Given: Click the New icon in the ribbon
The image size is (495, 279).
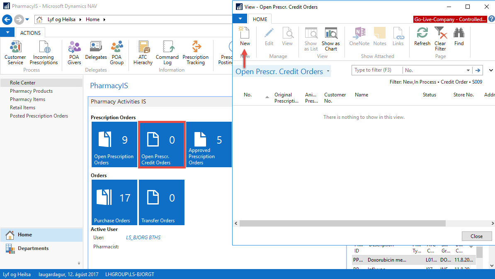Looking at the screenshot, I should pyautogui.click(x=245, y=36).
